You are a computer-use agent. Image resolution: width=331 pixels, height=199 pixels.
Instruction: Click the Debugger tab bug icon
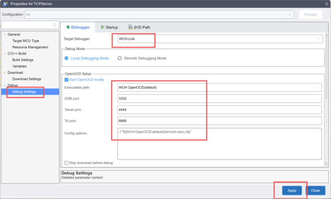click(68, 27)
